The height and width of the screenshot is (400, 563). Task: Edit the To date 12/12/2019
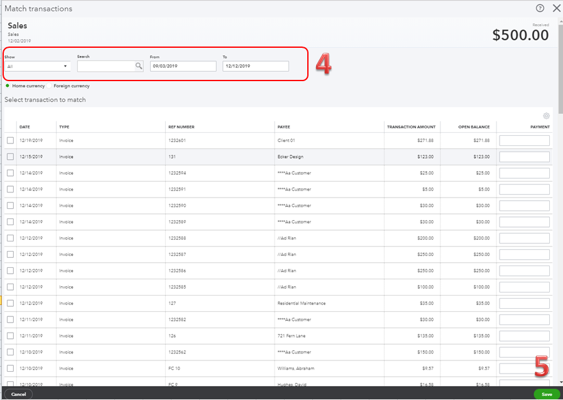[x=256, y=66]
